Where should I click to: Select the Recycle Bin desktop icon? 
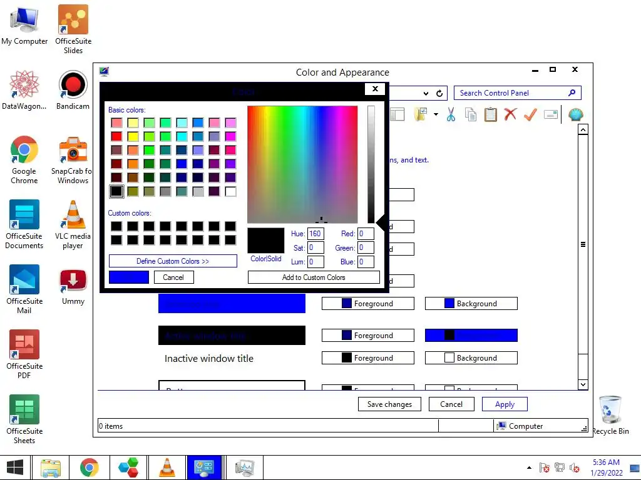click(x=610, y=415)
